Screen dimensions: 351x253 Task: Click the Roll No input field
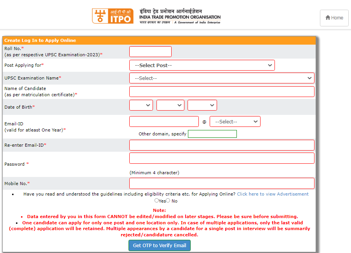coord(150,51)
